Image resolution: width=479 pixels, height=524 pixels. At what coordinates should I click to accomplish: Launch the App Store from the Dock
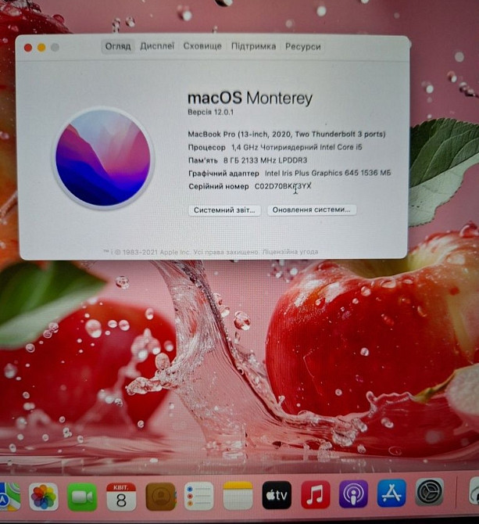[x=391, y=493]
